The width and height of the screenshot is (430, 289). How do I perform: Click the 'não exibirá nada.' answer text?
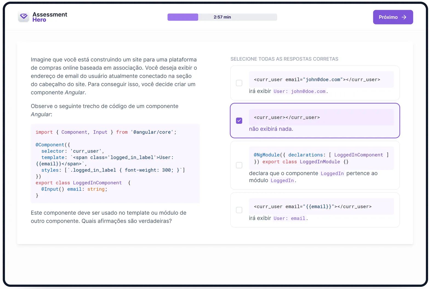pyautogui.click(x=271, y=129)
